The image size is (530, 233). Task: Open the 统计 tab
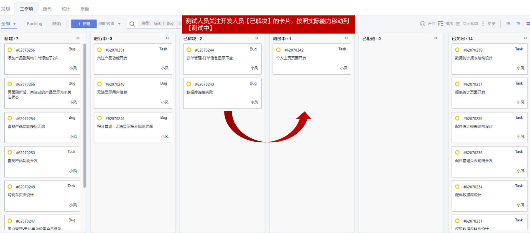tap(66, 9)
